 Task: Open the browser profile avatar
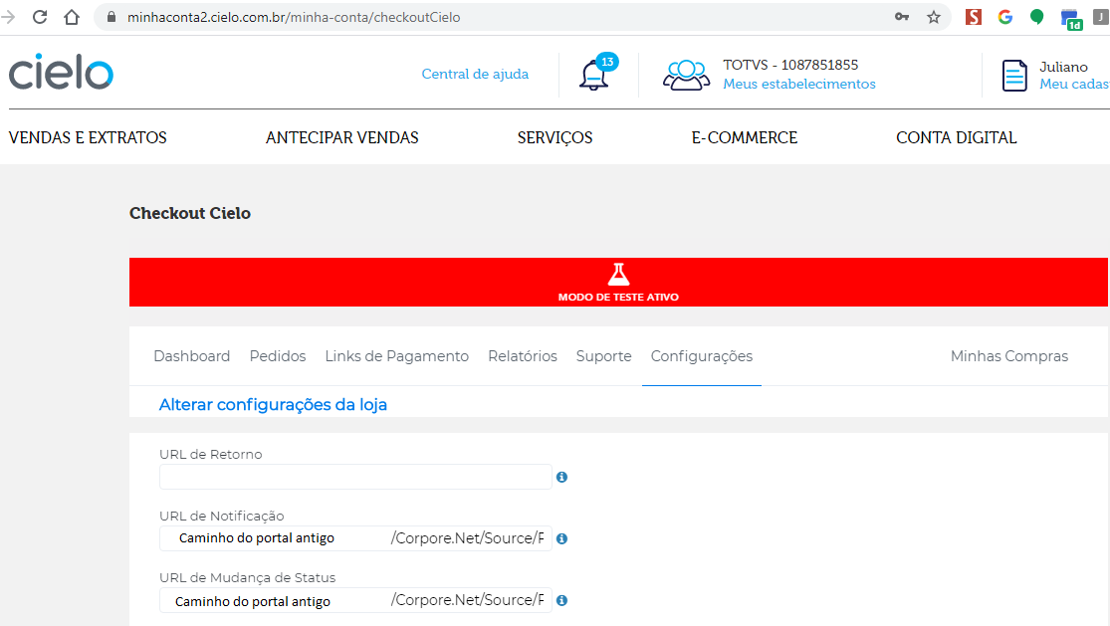pos(1101,17)
